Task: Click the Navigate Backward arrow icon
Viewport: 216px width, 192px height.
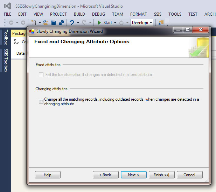Action: coord(11,23)
